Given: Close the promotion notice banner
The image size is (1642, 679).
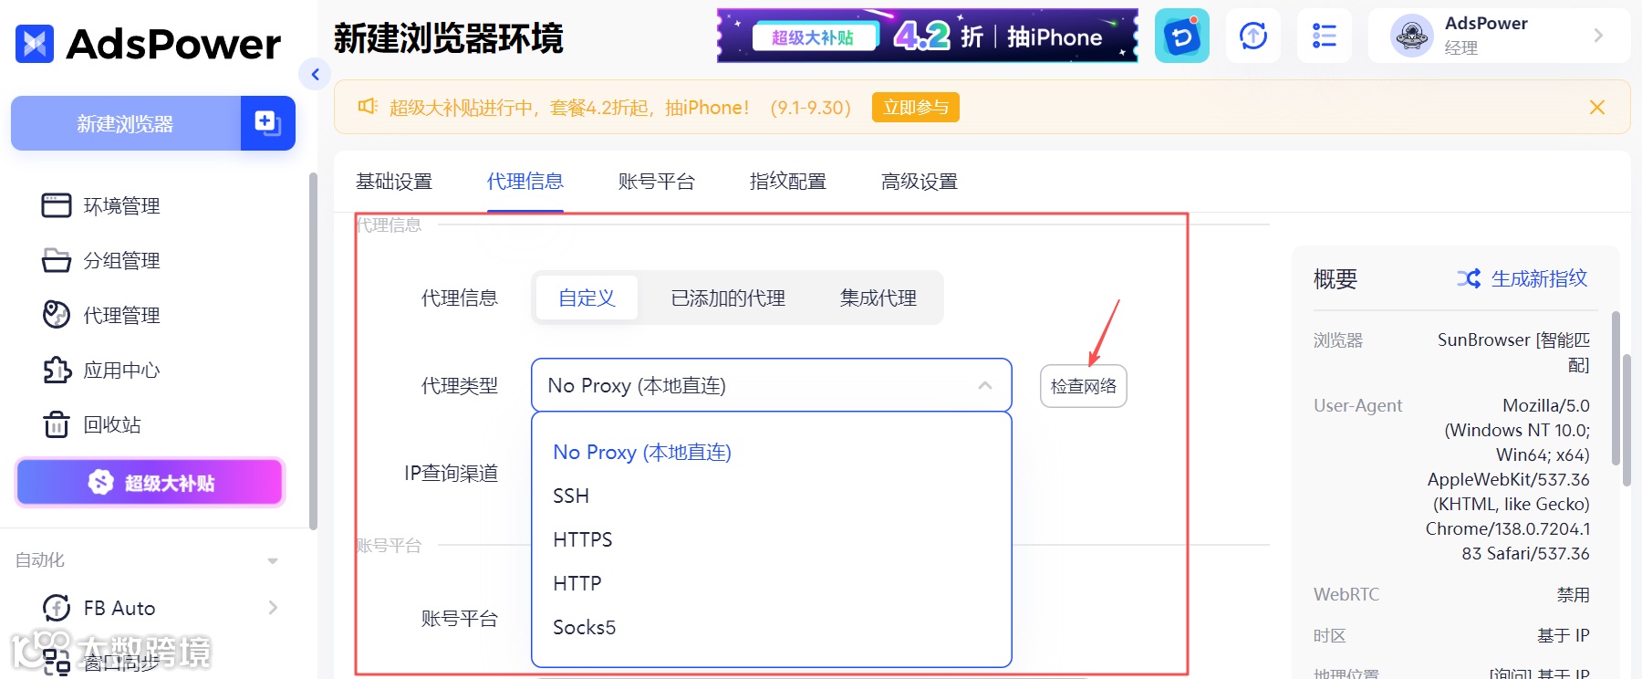Looking at the screenshot, I should click(1597, 108).
